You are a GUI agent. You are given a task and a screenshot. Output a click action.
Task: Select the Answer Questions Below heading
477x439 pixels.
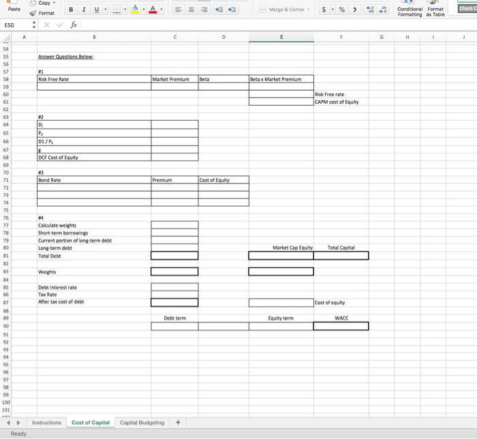click(x=65, y=57)
